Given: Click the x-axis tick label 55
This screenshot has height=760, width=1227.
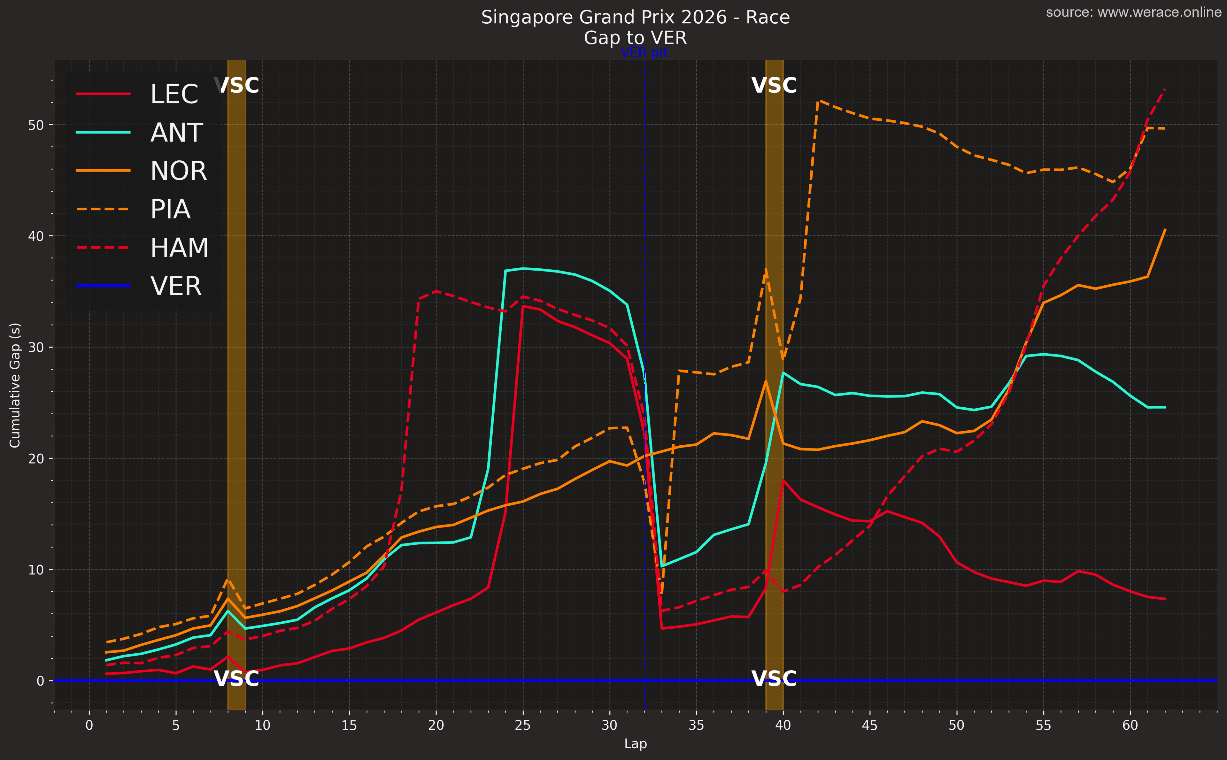Looking at the screenshot, I should click(1044, 725).
